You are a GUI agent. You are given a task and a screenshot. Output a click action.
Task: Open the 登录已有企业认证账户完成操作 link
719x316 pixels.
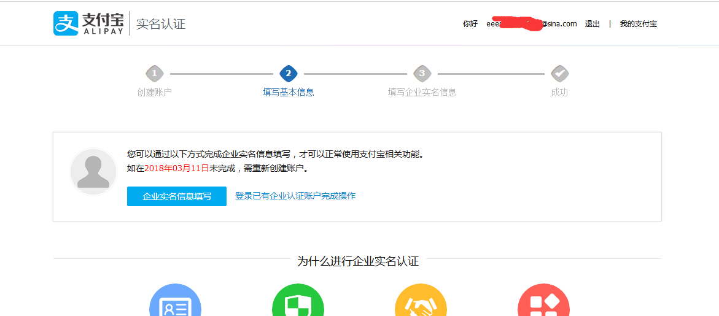click(295, 196)
